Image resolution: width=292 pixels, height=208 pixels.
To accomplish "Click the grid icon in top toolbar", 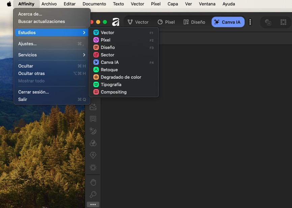I will [x=283, y=22].
